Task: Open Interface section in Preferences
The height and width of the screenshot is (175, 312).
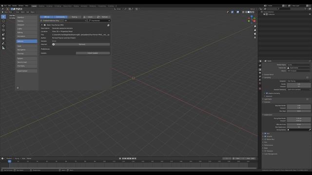Action: tap(27, 17)
